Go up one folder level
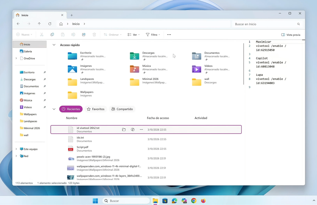Screen dimensions: 317x205 tap(39, 24)
